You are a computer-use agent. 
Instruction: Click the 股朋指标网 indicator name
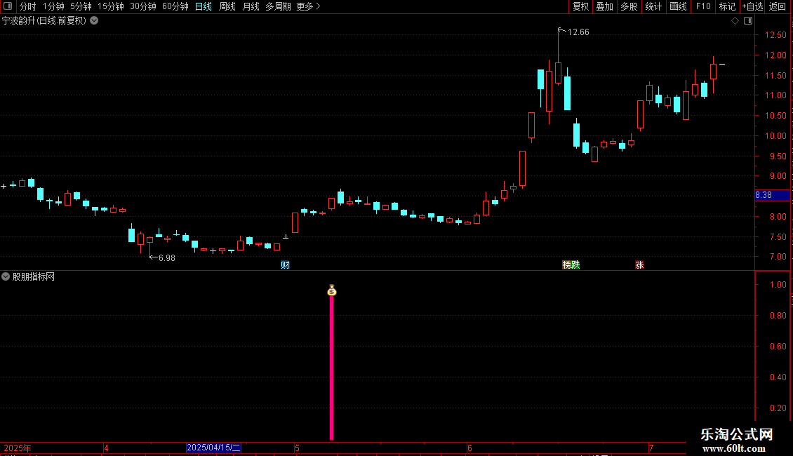(34, 276)
